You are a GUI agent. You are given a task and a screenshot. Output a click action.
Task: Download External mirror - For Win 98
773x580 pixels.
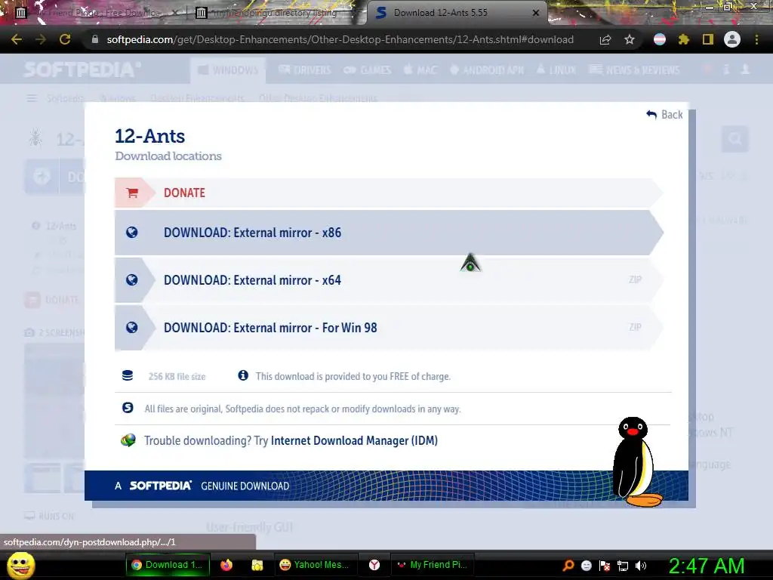click(389, 328)
